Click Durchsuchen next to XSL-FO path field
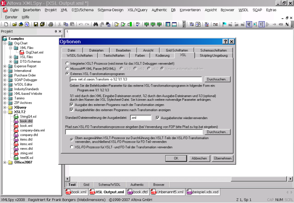This screenshot has height=203, width=294. pos(217,132)
